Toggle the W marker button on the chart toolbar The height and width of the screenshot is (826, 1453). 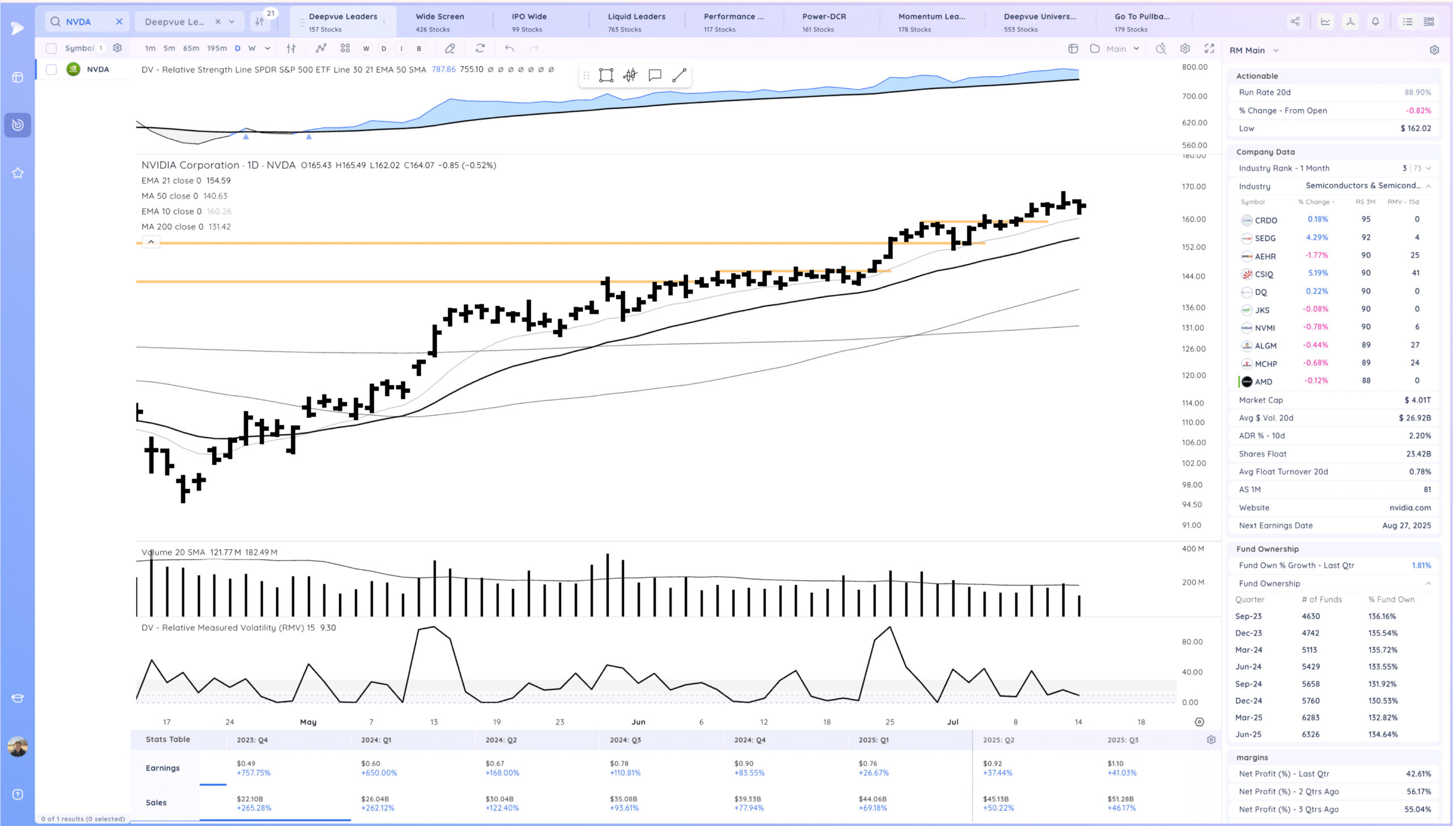(x=366, y=49)
